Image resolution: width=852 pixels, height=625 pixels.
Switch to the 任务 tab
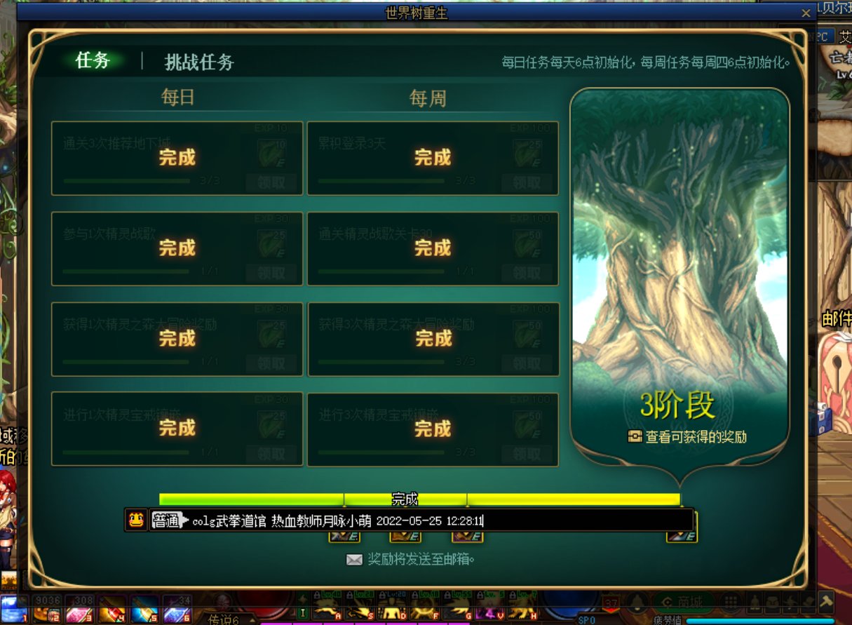click(93, 61)
